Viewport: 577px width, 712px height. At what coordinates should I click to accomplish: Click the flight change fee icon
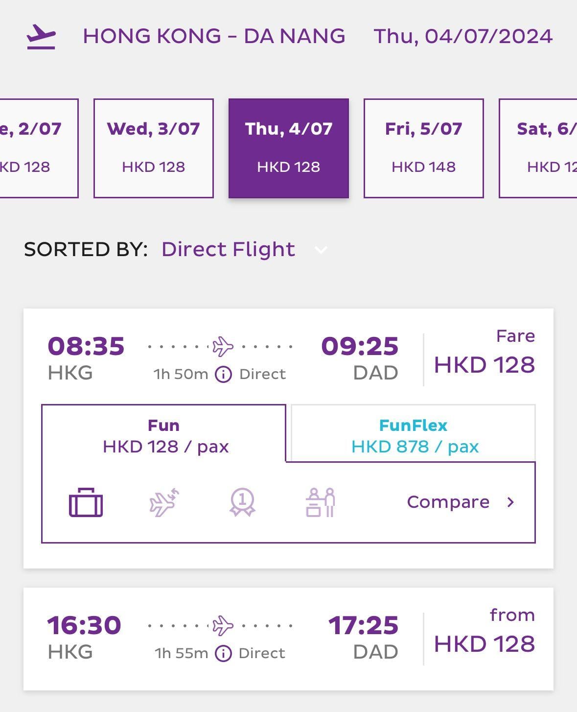pos(164,502)
